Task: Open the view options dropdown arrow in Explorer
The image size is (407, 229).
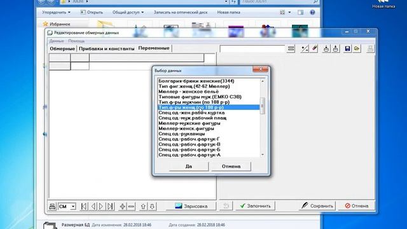Action: pyautogui.click(x=289, y=12)
